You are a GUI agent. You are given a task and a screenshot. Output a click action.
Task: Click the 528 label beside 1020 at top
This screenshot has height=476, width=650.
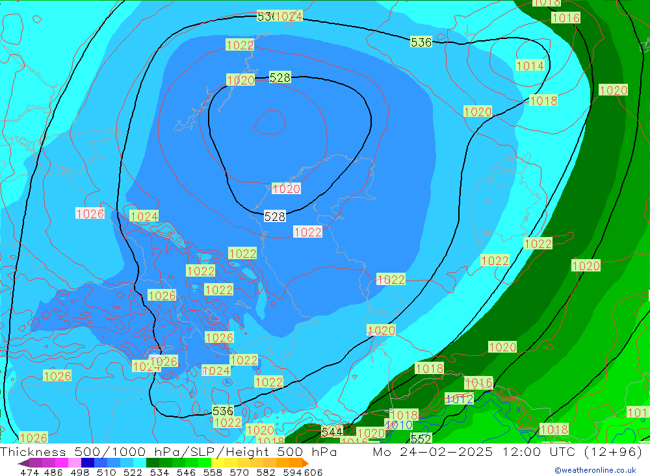tap(279, 77)
